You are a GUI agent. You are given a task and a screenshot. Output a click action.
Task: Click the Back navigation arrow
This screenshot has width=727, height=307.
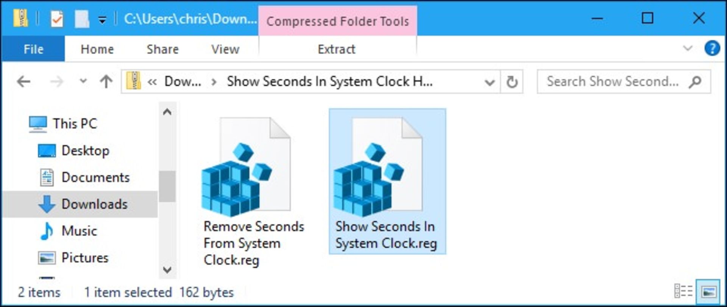24,81
